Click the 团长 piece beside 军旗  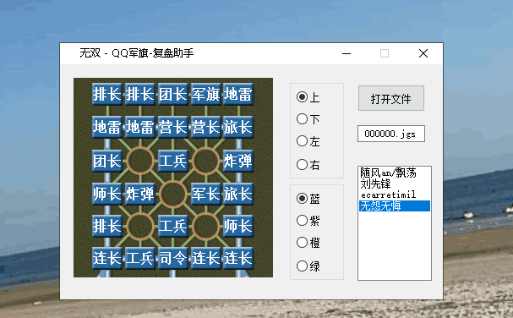[x=172, y=95]
